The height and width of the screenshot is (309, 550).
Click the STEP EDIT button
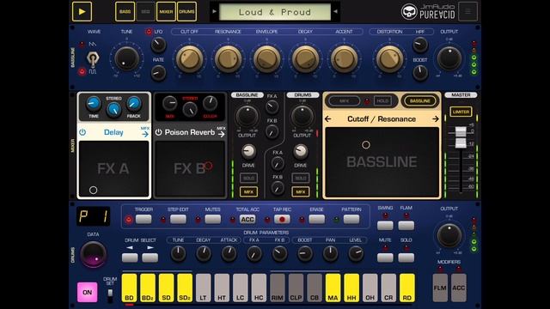point(178,220)
